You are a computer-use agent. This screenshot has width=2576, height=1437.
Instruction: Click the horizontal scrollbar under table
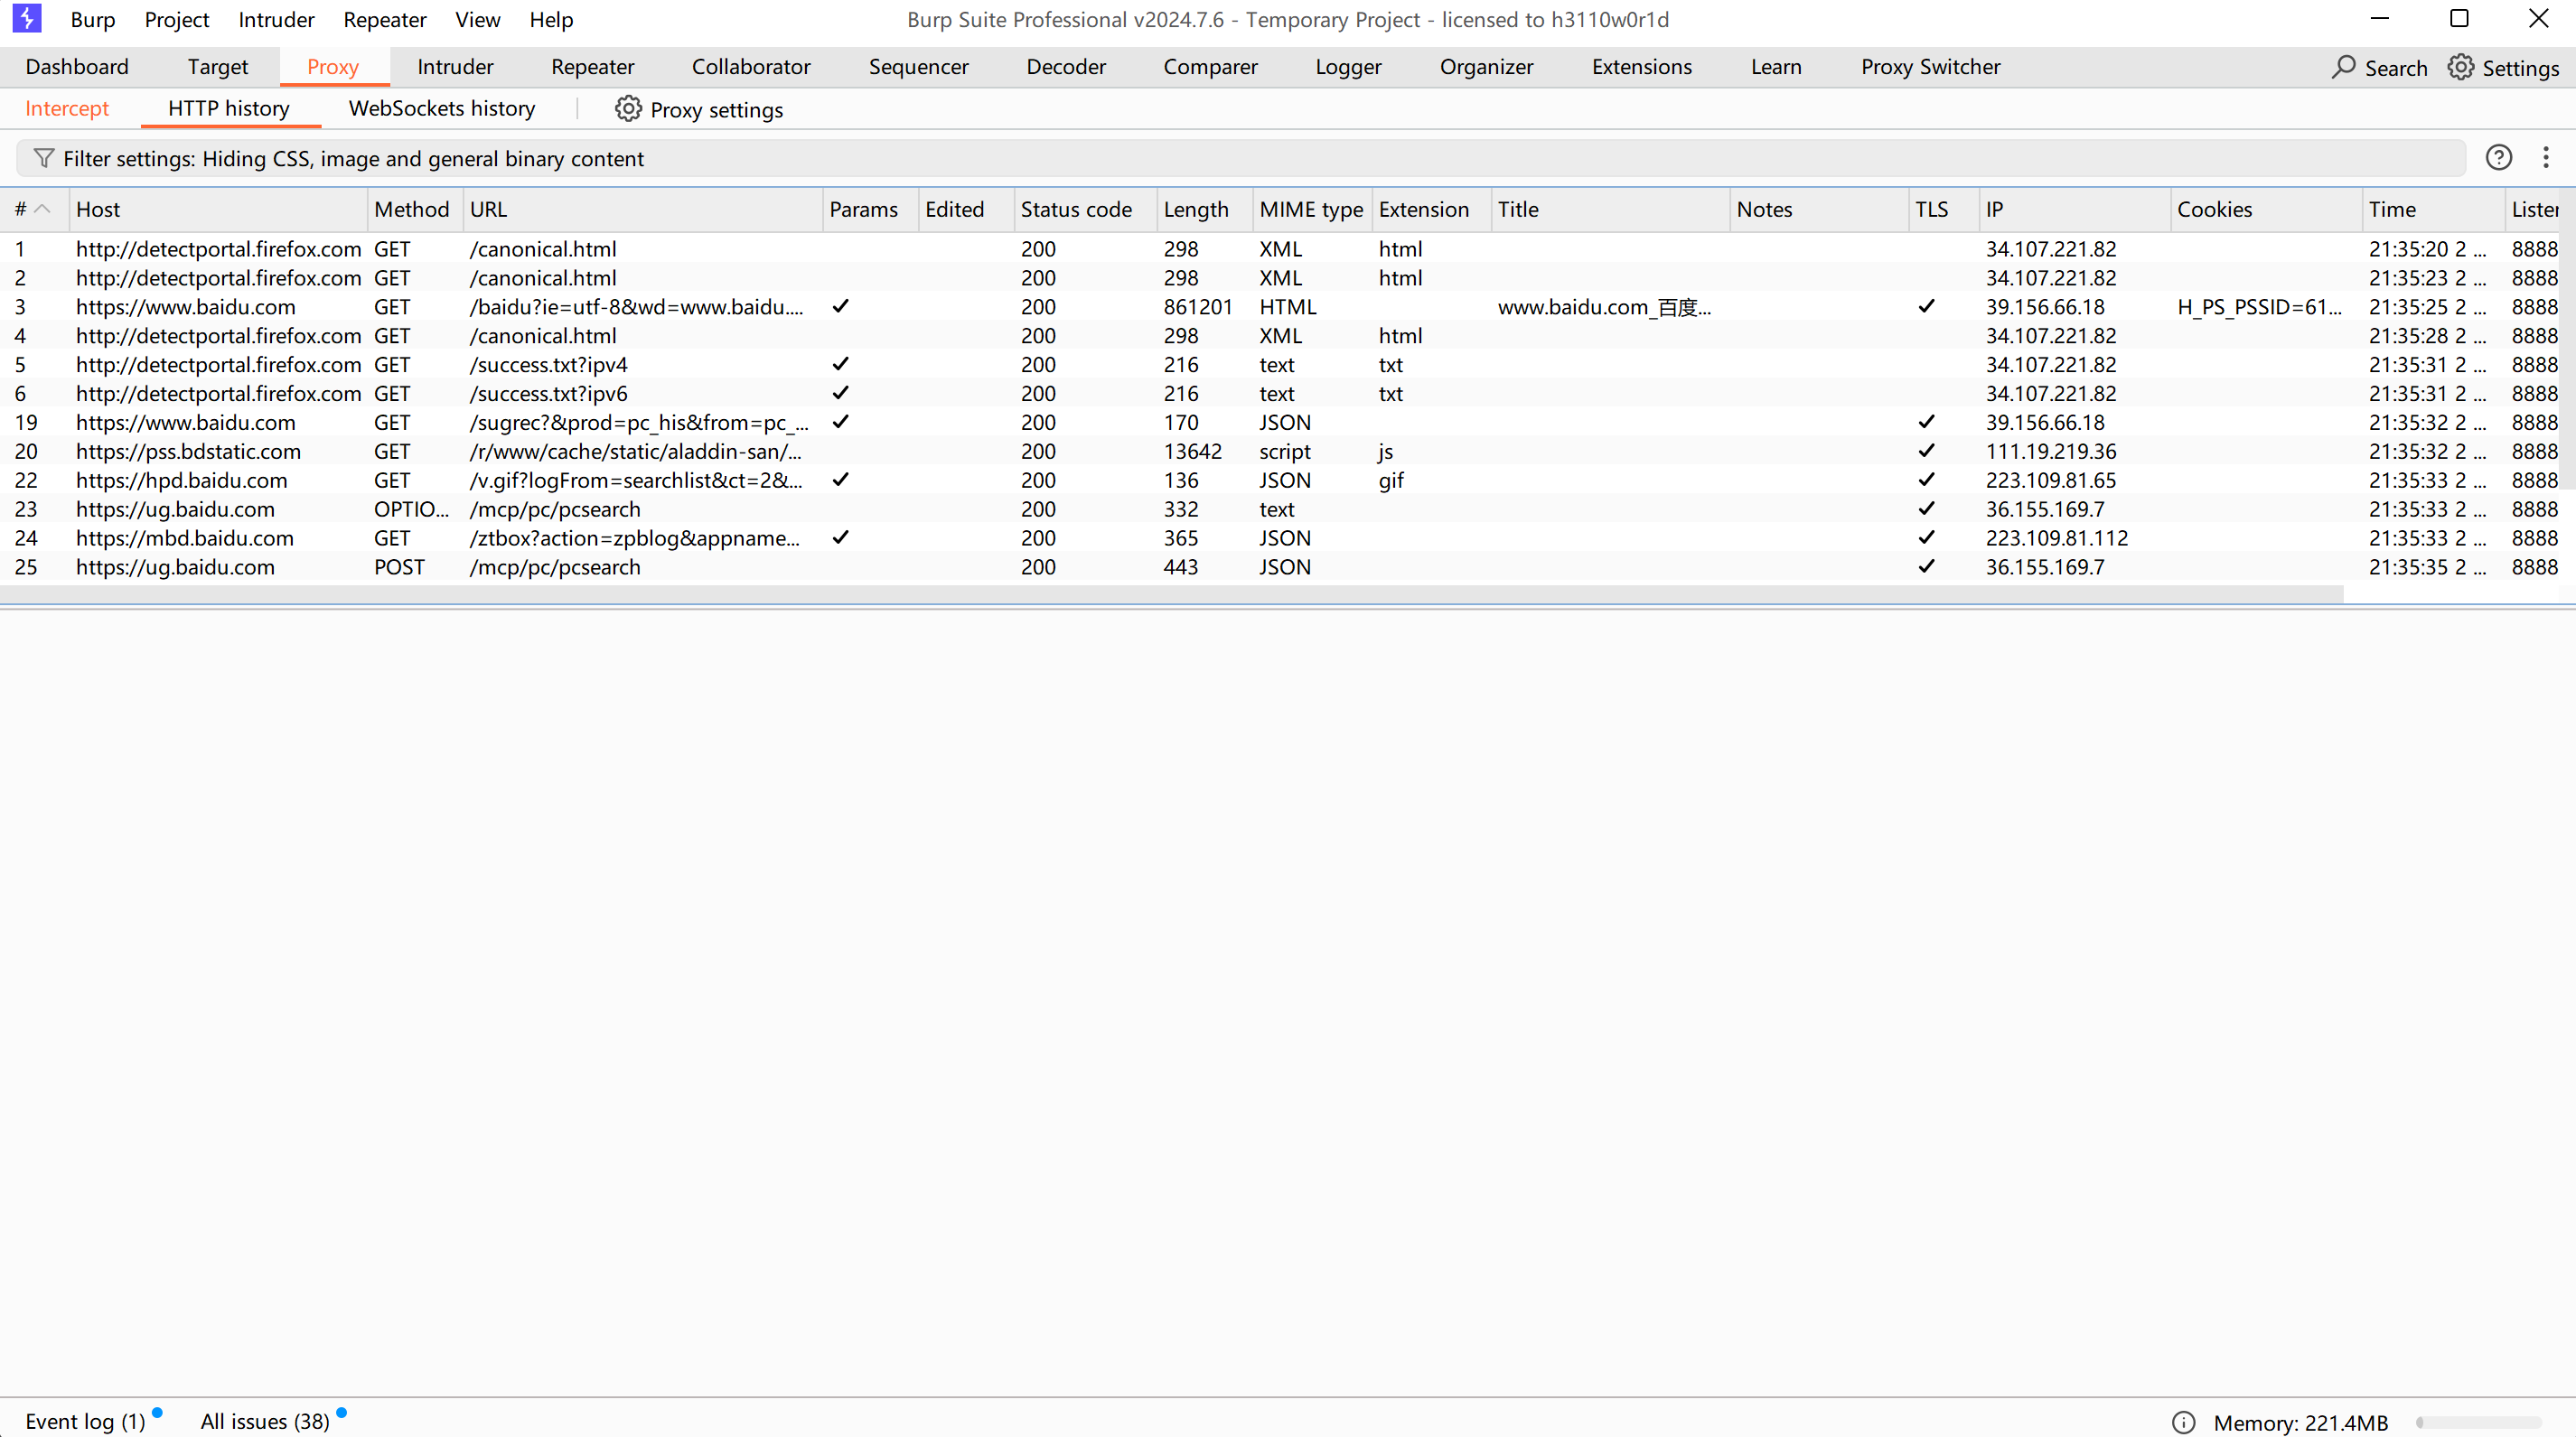click(x=1170, y=594)
